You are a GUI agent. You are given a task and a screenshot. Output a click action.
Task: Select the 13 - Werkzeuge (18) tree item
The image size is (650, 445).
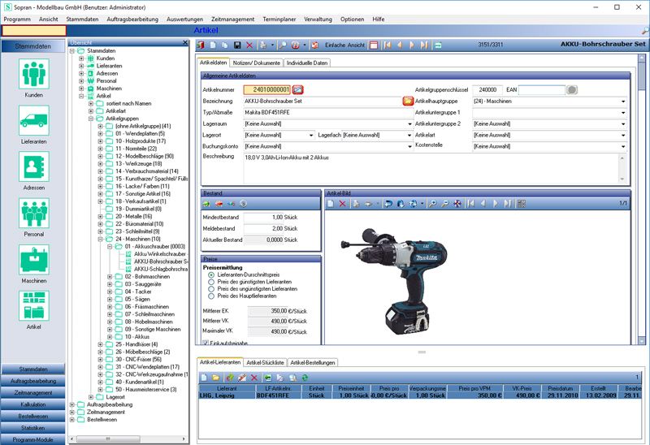tap(138, 164)
